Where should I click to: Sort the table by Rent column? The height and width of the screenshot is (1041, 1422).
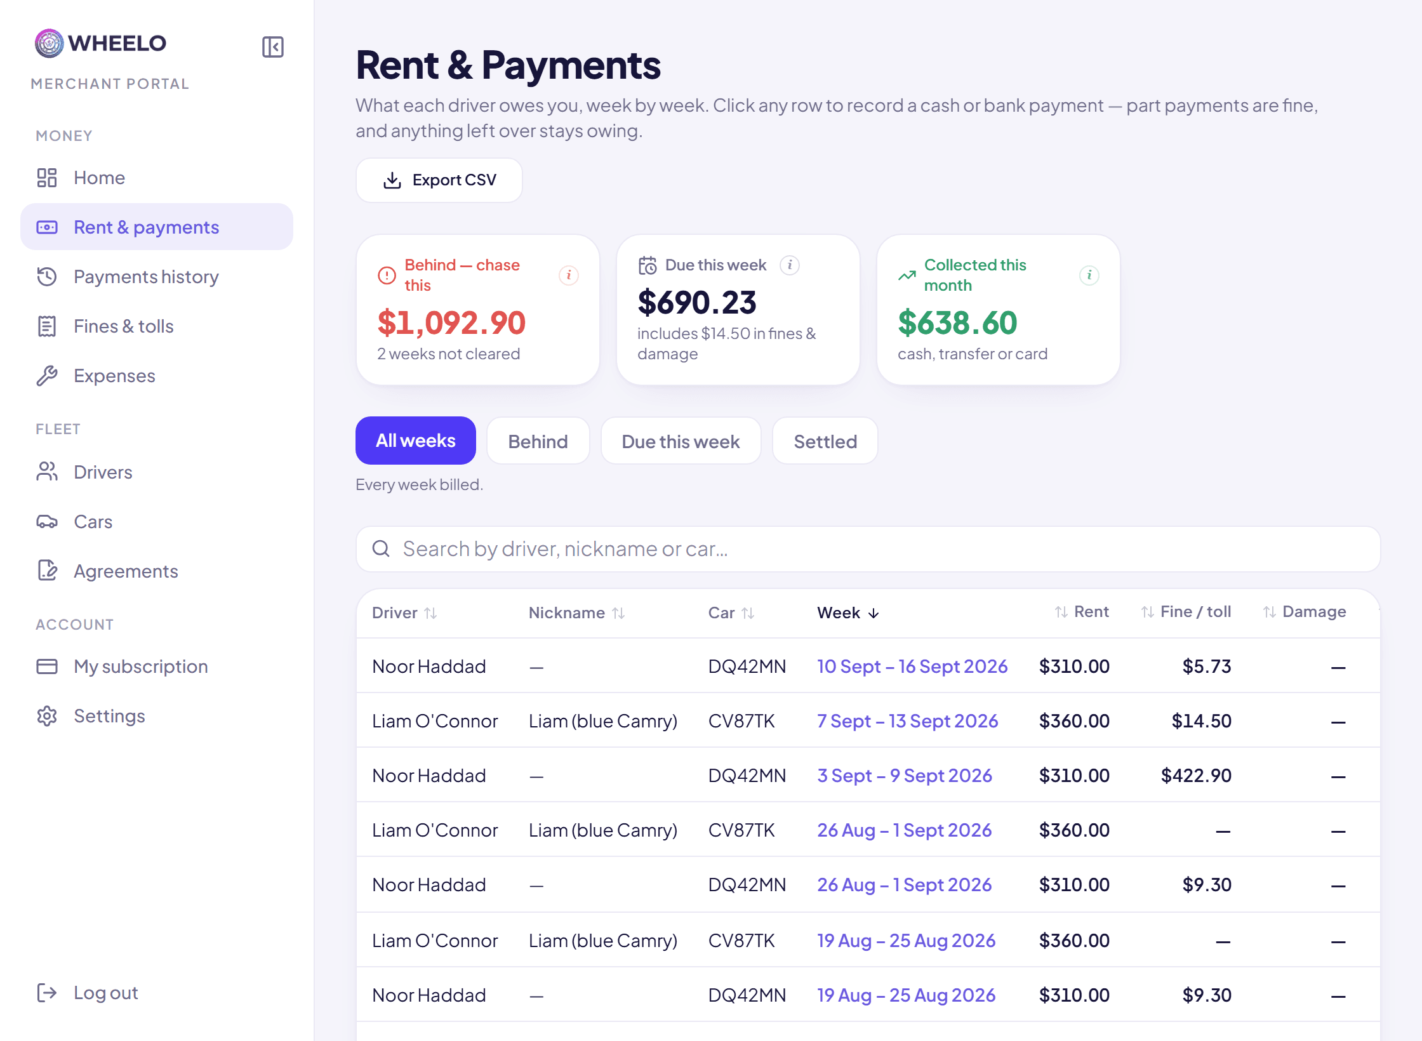(x=1082, y=612)
